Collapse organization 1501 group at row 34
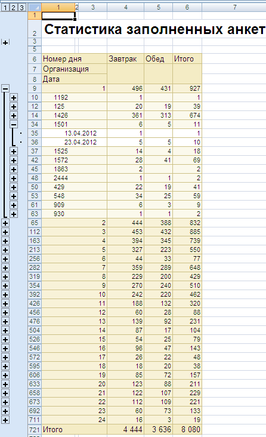266x437 pixels. (14, 124)
